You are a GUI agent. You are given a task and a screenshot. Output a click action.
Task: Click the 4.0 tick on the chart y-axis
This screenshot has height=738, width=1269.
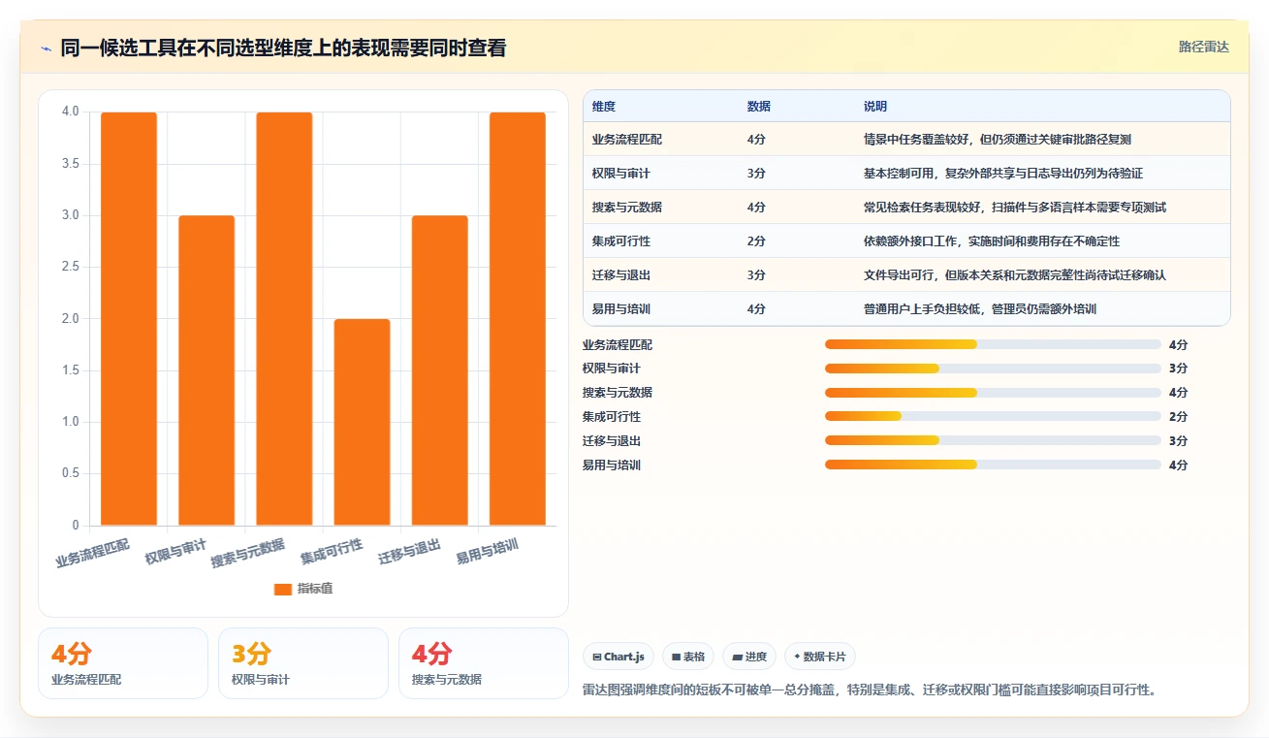70,112
